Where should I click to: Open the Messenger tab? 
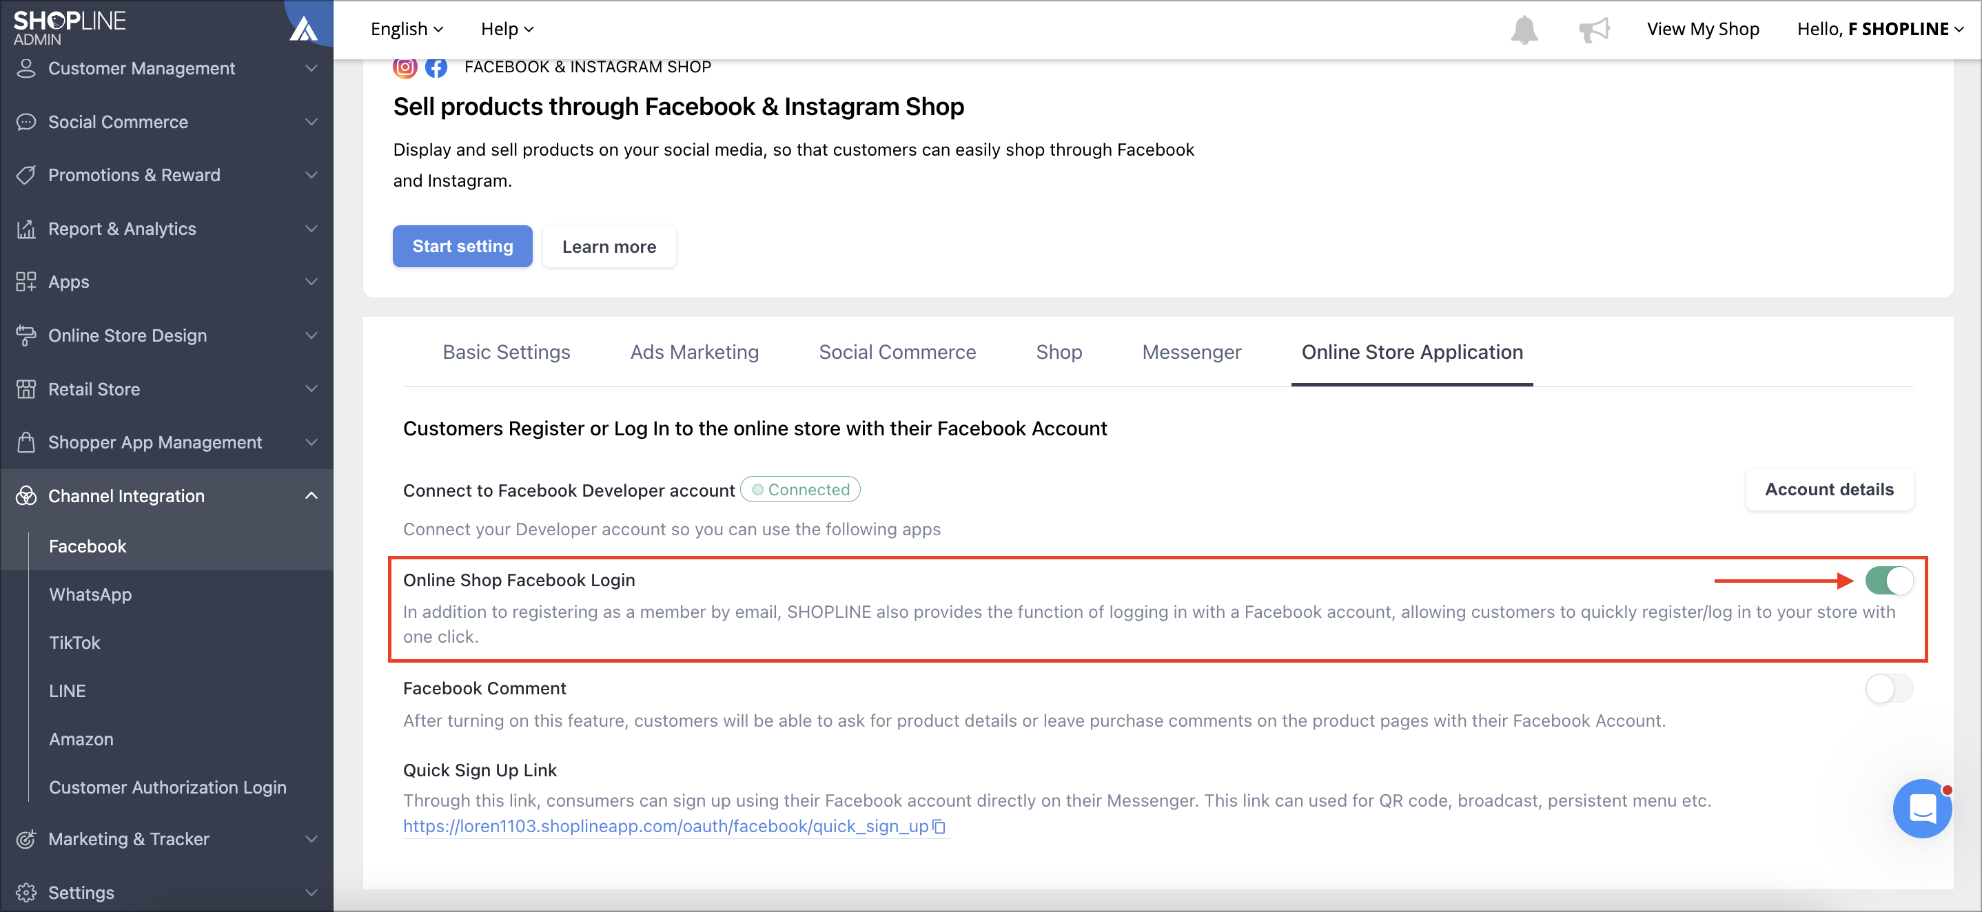(1191, 352)
